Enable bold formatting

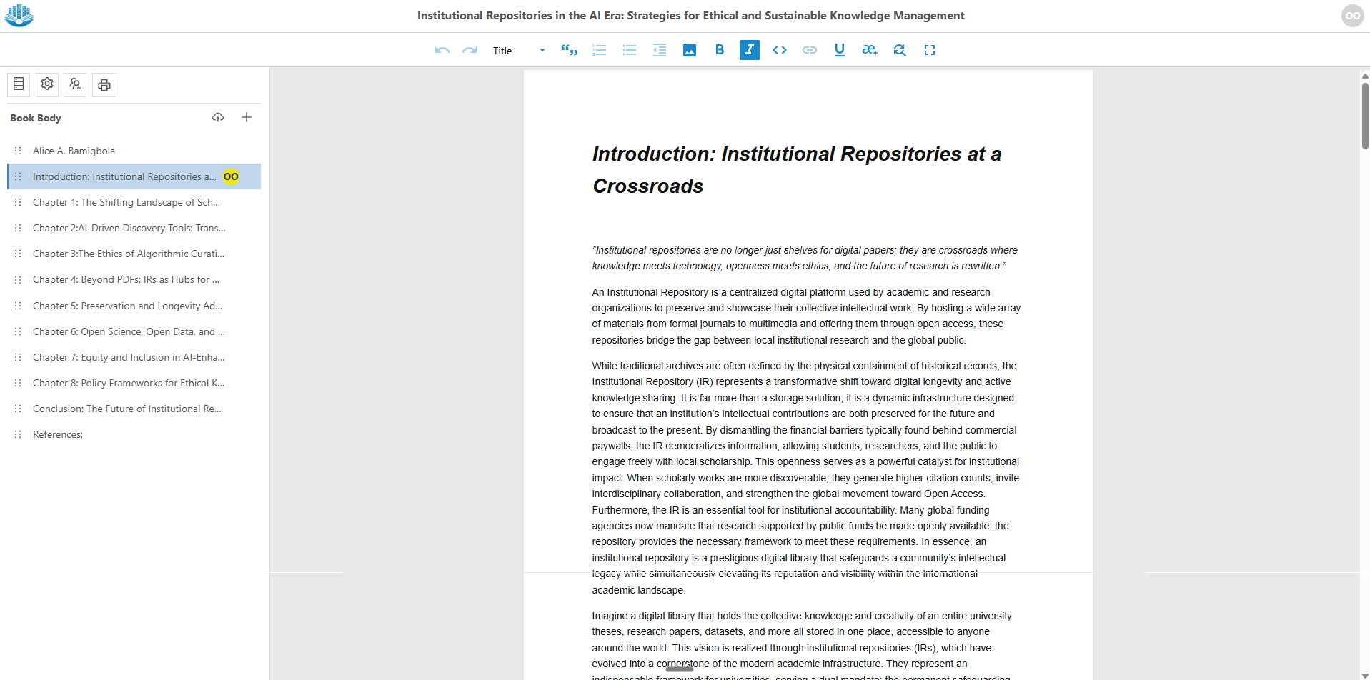(x=719, y=50)
